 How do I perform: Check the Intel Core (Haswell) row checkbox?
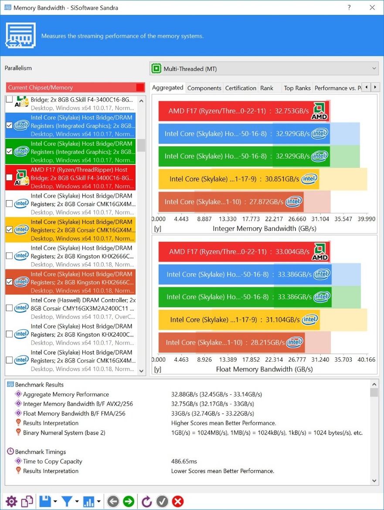click(10, 308)
